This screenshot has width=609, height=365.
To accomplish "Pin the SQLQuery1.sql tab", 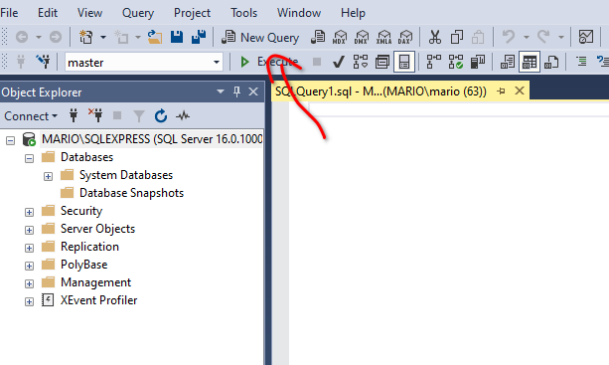I will 501,91.
